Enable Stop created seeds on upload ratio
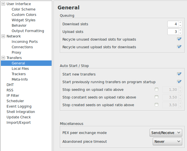 tap(156, 105)
